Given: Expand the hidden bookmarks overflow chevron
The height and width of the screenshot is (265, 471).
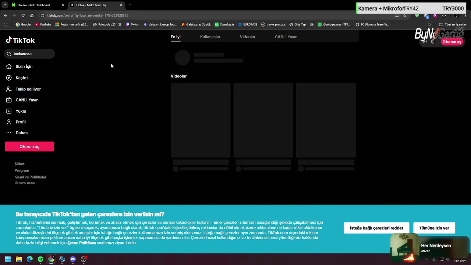Looking at the screenshot, I should [429, 25].
